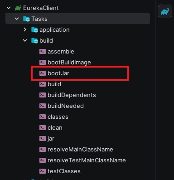Select the Tasks label

(39, 19)
